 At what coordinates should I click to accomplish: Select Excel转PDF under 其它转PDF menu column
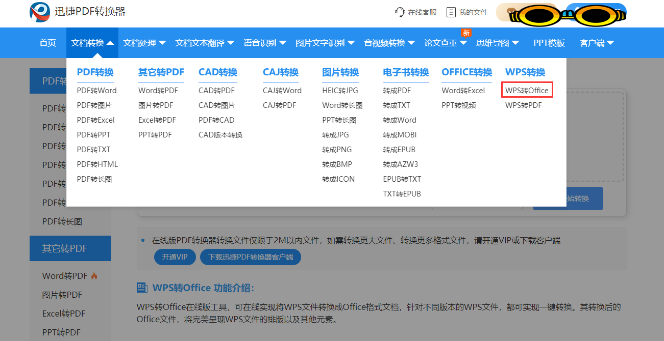tap(157, 120)
